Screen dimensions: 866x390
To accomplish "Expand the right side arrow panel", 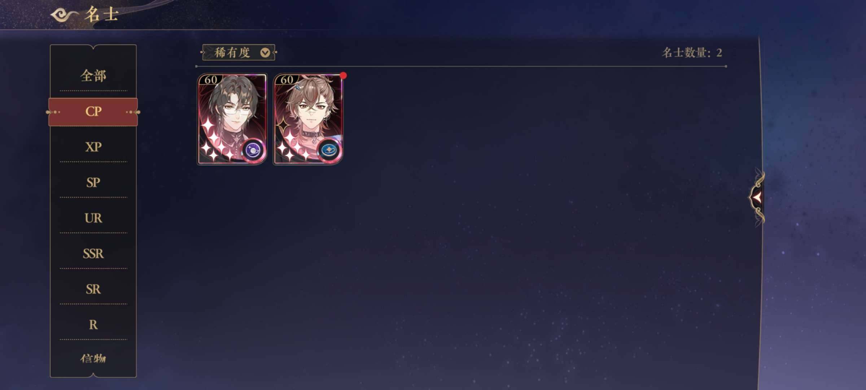I will 757,197.
